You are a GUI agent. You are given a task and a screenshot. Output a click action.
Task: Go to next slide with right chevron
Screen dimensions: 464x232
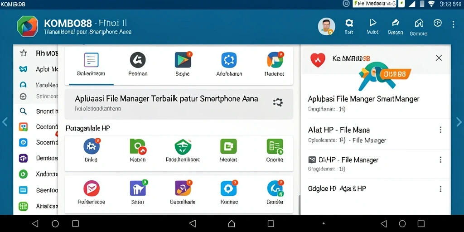[459, 122]
